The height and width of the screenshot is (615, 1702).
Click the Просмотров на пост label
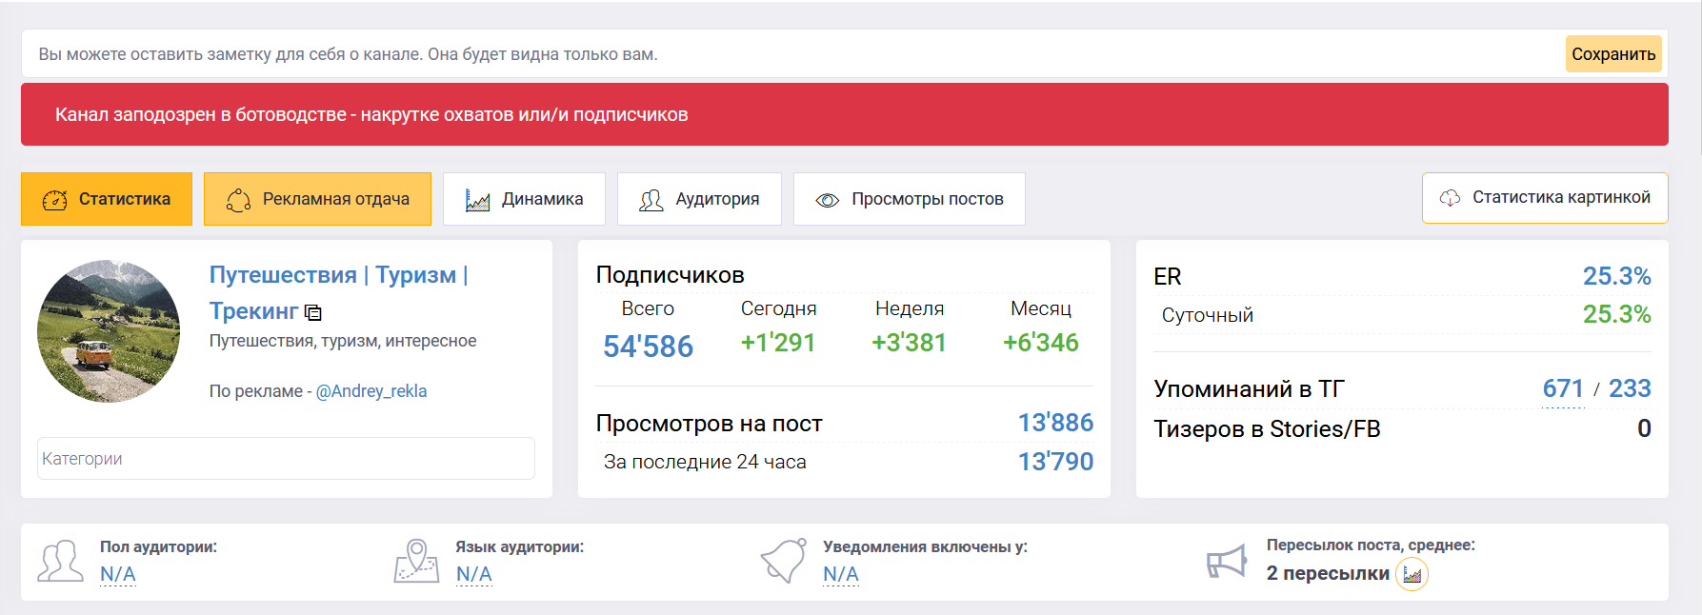tap(710, 424)
